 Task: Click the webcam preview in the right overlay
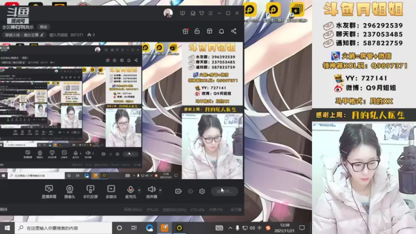coord(364,178)
